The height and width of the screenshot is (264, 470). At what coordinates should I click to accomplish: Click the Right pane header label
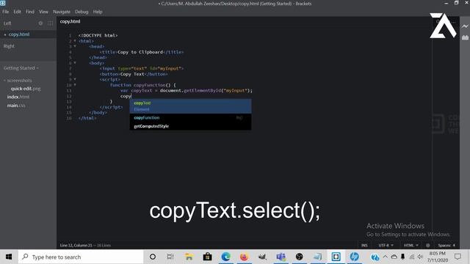(x=9, y=46)
